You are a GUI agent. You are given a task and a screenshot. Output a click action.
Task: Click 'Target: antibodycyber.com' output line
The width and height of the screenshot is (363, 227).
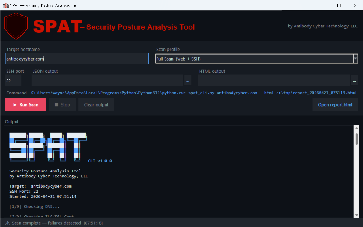pyautogui.click(x=40, y=186)
